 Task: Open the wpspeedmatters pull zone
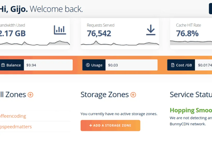point(16,127)
